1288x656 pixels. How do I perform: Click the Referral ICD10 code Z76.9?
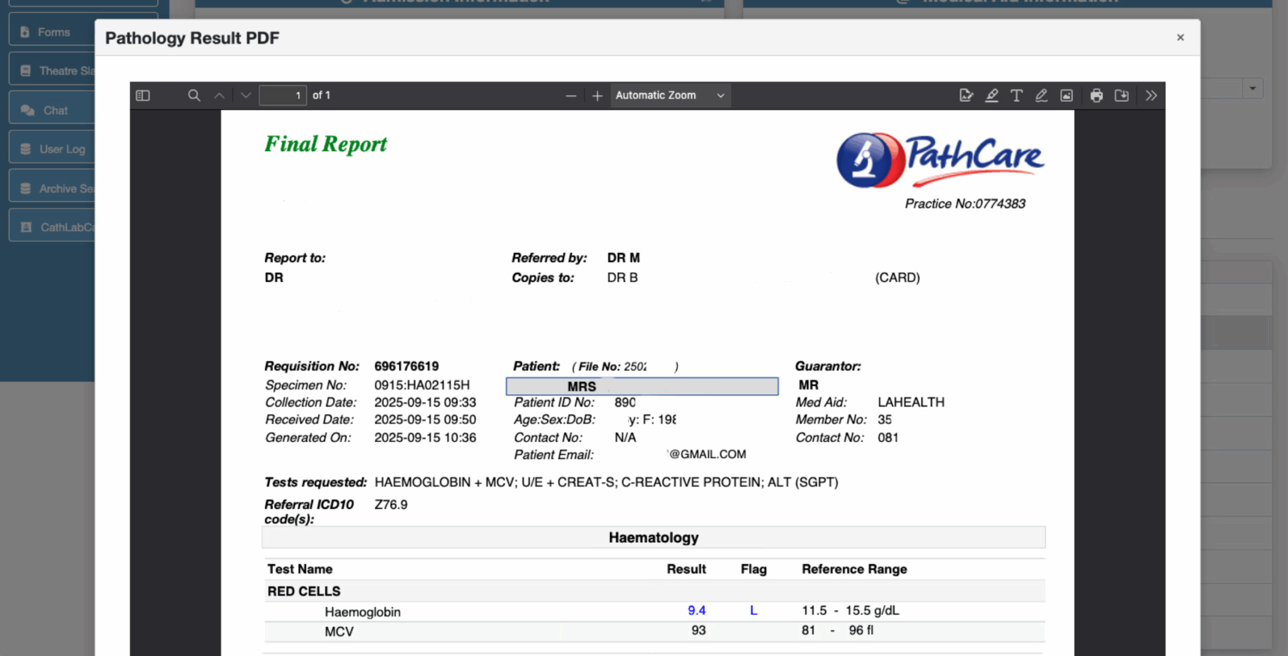[x=391, y=504]
